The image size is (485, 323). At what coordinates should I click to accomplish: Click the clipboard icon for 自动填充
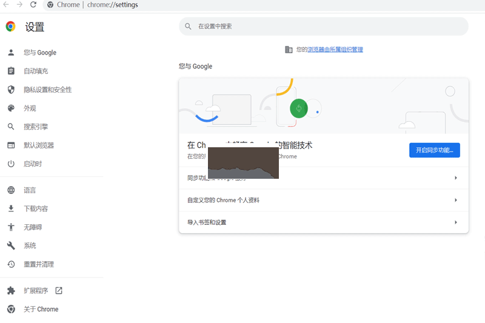[11, 71]
